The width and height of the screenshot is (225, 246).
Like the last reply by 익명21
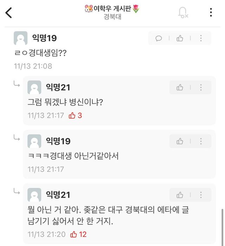click(x=180, y=195)
